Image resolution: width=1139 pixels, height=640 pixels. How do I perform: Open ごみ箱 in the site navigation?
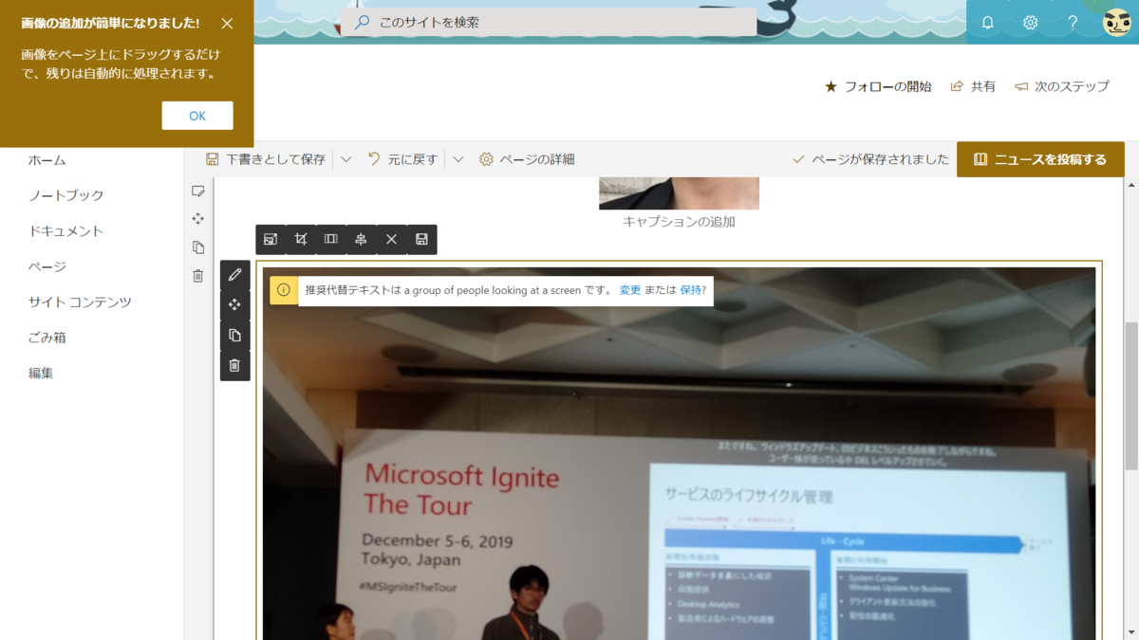coord(47,338)
